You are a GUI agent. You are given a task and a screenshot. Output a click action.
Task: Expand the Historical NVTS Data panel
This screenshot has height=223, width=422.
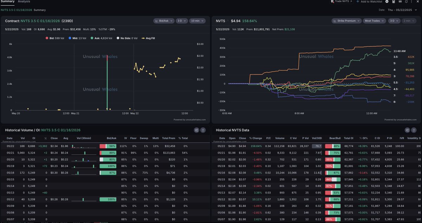point(414,130)
